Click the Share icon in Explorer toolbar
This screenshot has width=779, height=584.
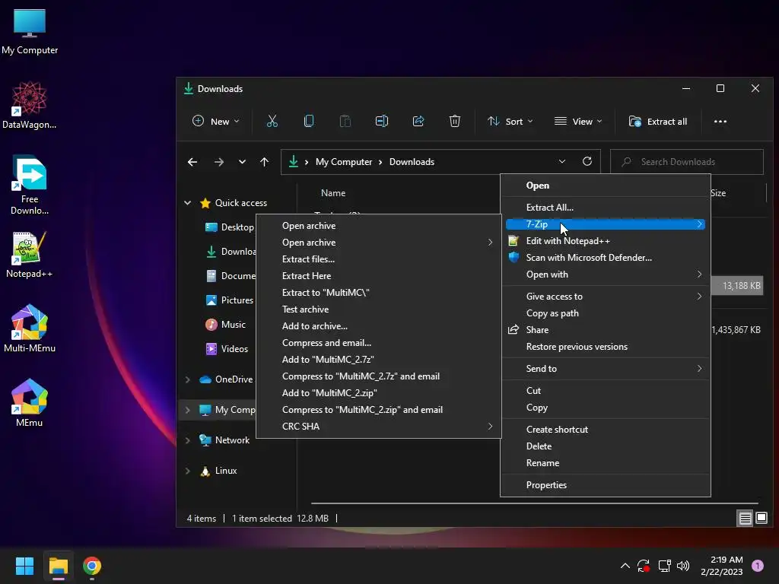[418, 121]
